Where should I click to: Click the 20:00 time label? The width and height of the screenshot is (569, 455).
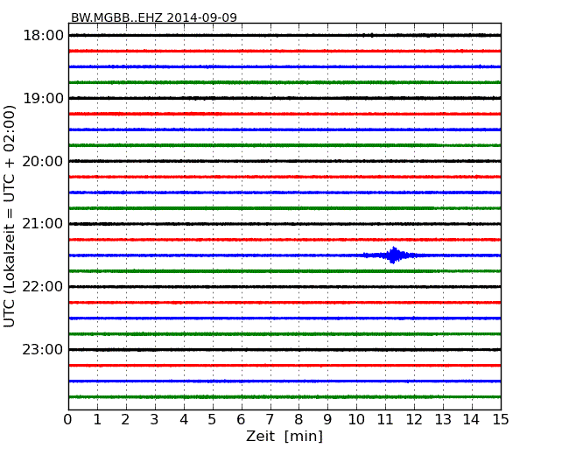click(x=43, y=161)
